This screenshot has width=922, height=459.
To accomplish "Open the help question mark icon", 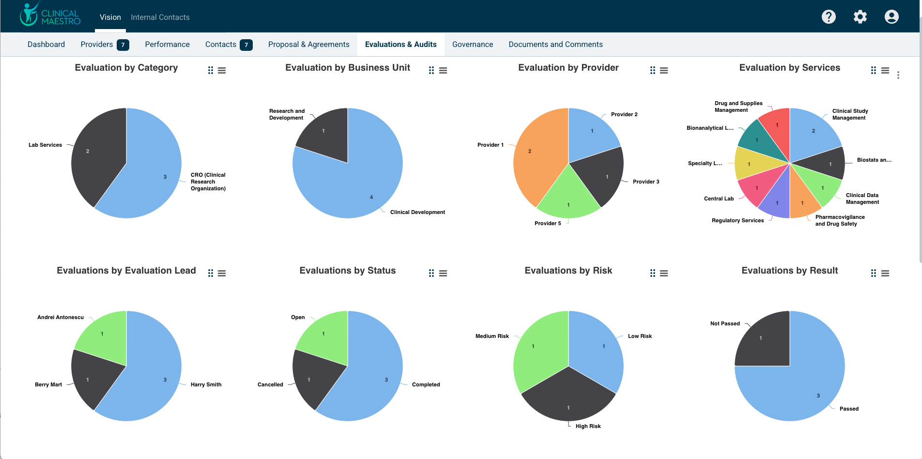I will 829,17.
